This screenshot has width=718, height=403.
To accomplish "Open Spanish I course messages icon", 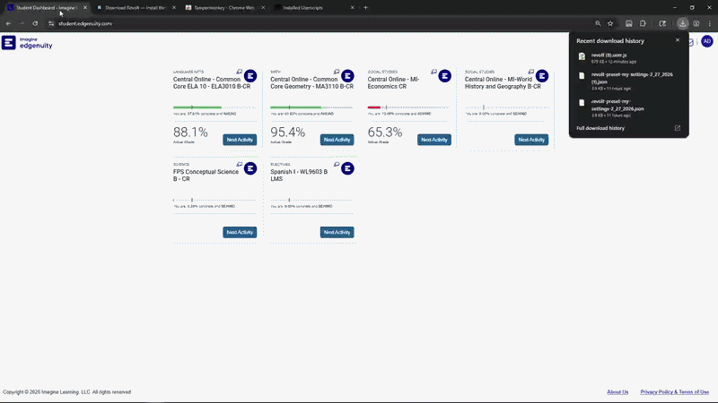I will (x=337, y=165).
